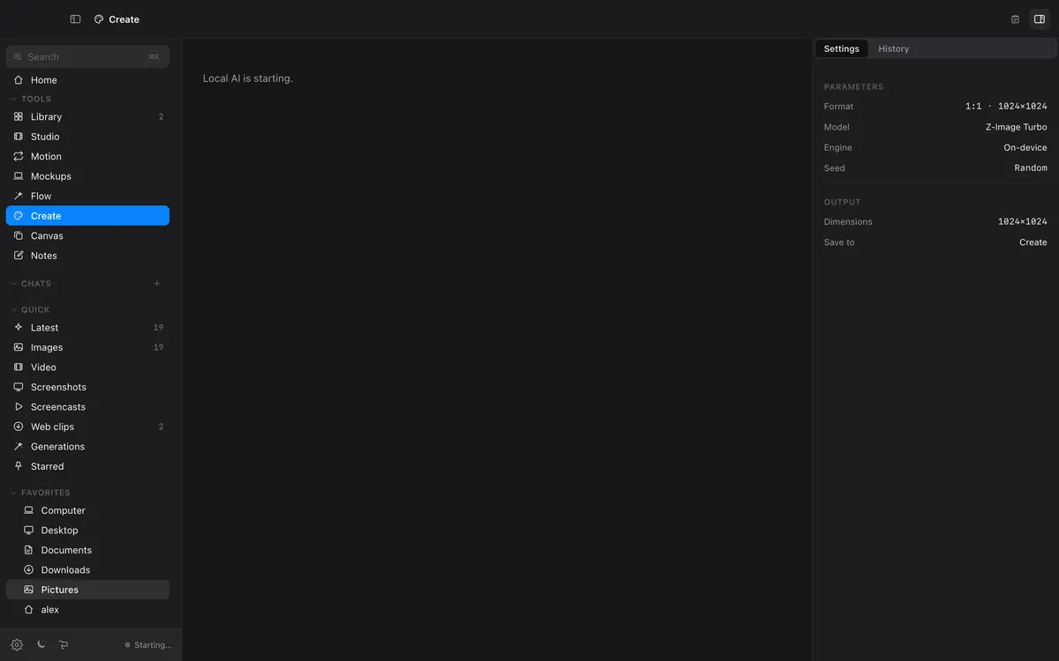Click the Latest count 19
The height and width of the screenshot is (661, 1059).
pyautogui.click(x=159, y=327)
